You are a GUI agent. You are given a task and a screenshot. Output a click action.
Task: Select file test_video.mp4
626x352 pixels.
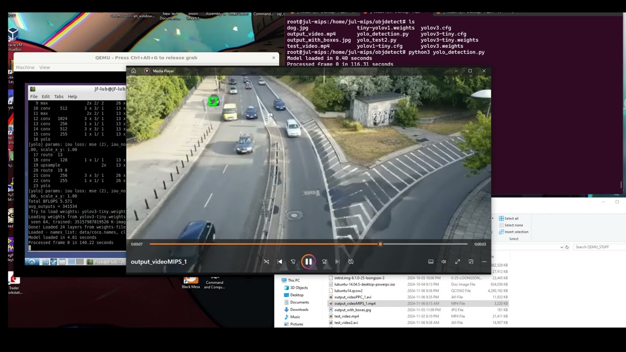pyautogui.click(x=418, y=316)
